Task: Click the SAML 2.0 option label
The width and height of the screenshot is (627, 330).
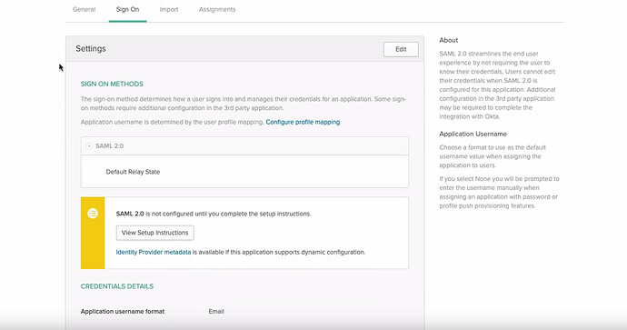Action: 110,146
